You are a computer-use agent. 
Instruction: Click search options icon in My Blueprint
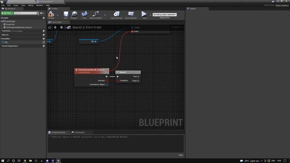click(x=38, y=13)
